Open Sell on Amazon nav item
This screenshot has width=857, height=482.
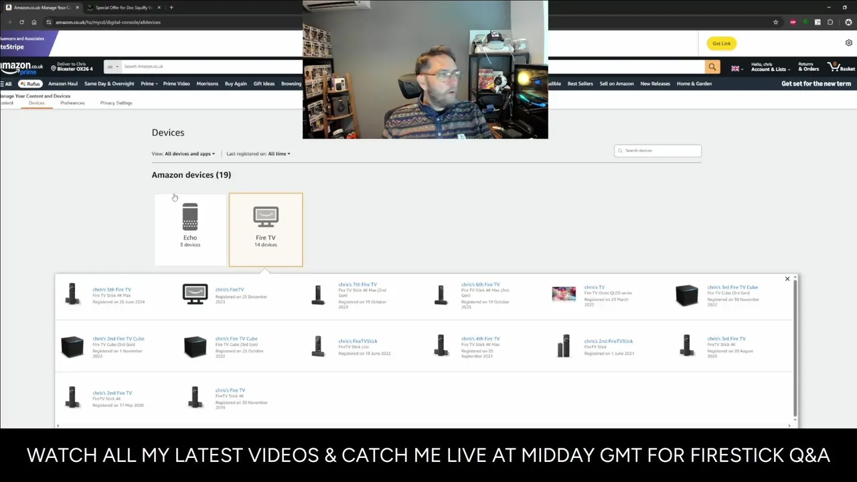pyautogui.click(x=617, y=84)
